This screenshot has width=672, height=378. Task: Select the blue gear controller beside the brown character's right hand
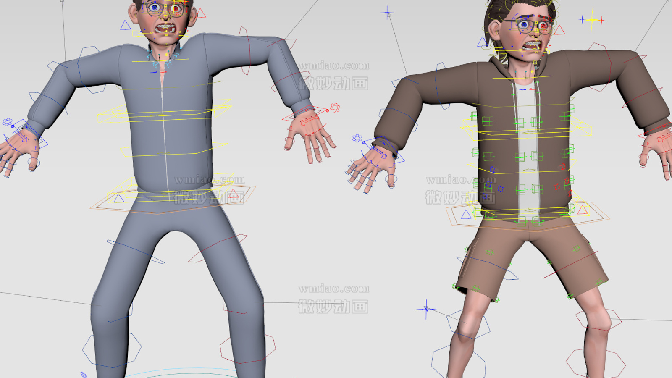(x=357, y=138)
